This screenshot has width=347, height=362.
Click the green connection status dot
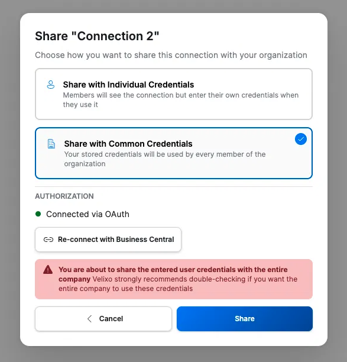(38, 214)
